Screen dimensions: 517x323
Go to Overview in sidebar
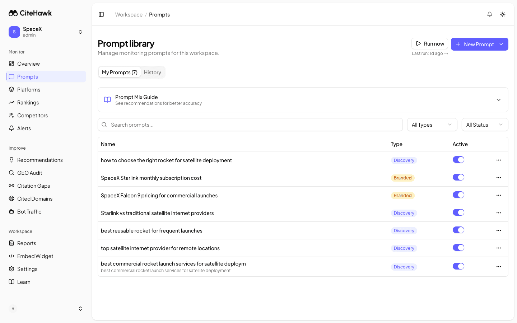tap(46, 64)
